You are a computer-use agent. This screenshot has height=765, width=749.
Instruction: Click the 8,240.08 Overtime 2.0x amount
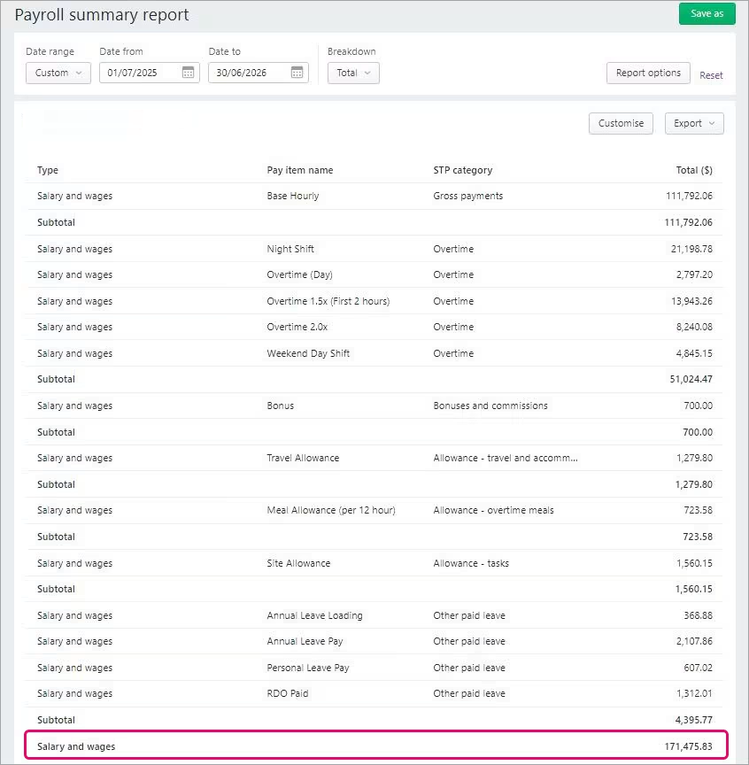[694, 327]
